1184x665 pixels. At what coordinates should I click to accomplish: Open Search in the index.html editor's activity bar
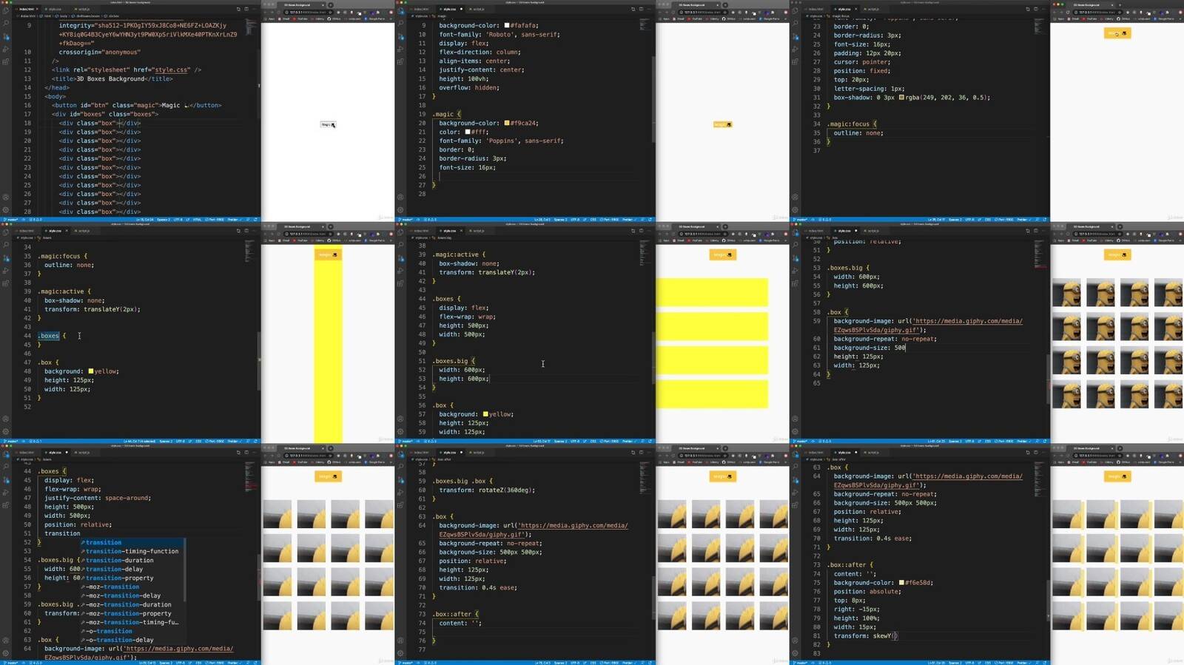6,24
